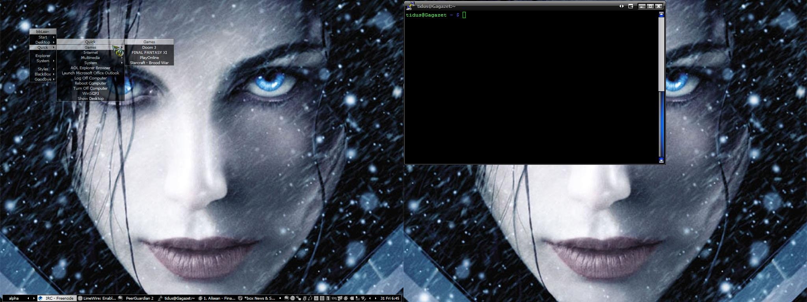Click the taskbar clock showing 31 Fri 6:45
Screen dimensions: 807x302
pyautogui.click(x=390, y=298)
